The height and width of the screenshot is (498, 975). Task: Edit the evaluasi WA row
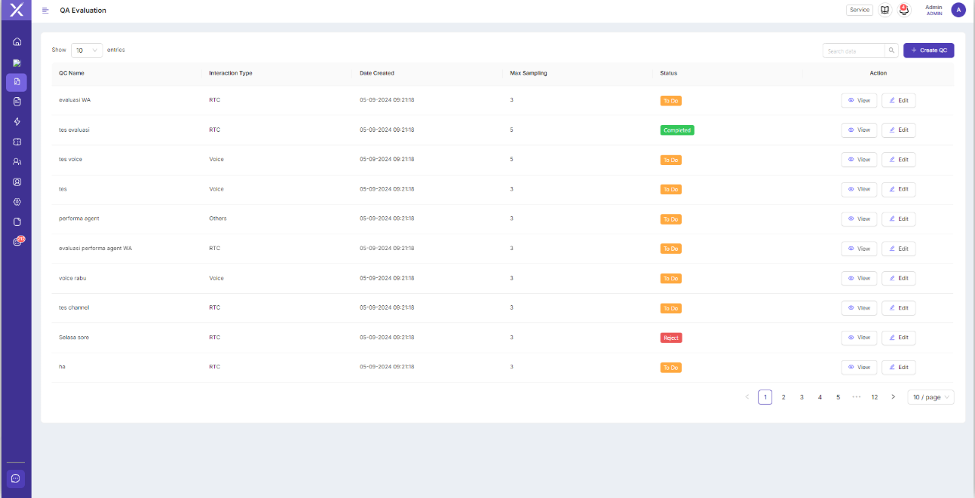click(x=899, y=100)
